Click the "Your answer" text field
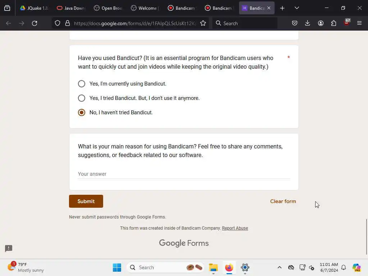Viewport: 368px width, 276px height. point(184,174)
